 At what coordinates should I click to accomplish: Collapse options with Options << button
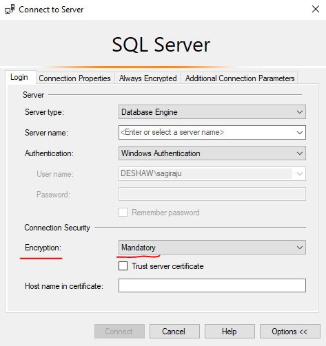coord(290,332)
